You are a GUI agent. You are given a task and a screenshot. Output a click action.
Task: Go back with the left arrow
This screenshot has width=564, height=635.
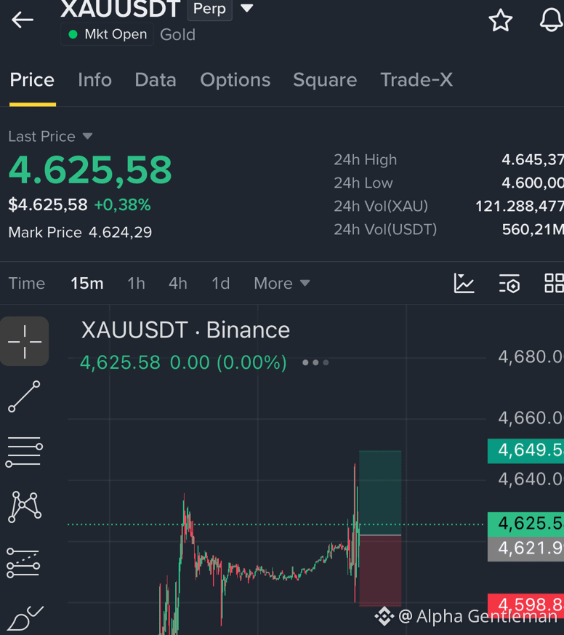[23, 19]
